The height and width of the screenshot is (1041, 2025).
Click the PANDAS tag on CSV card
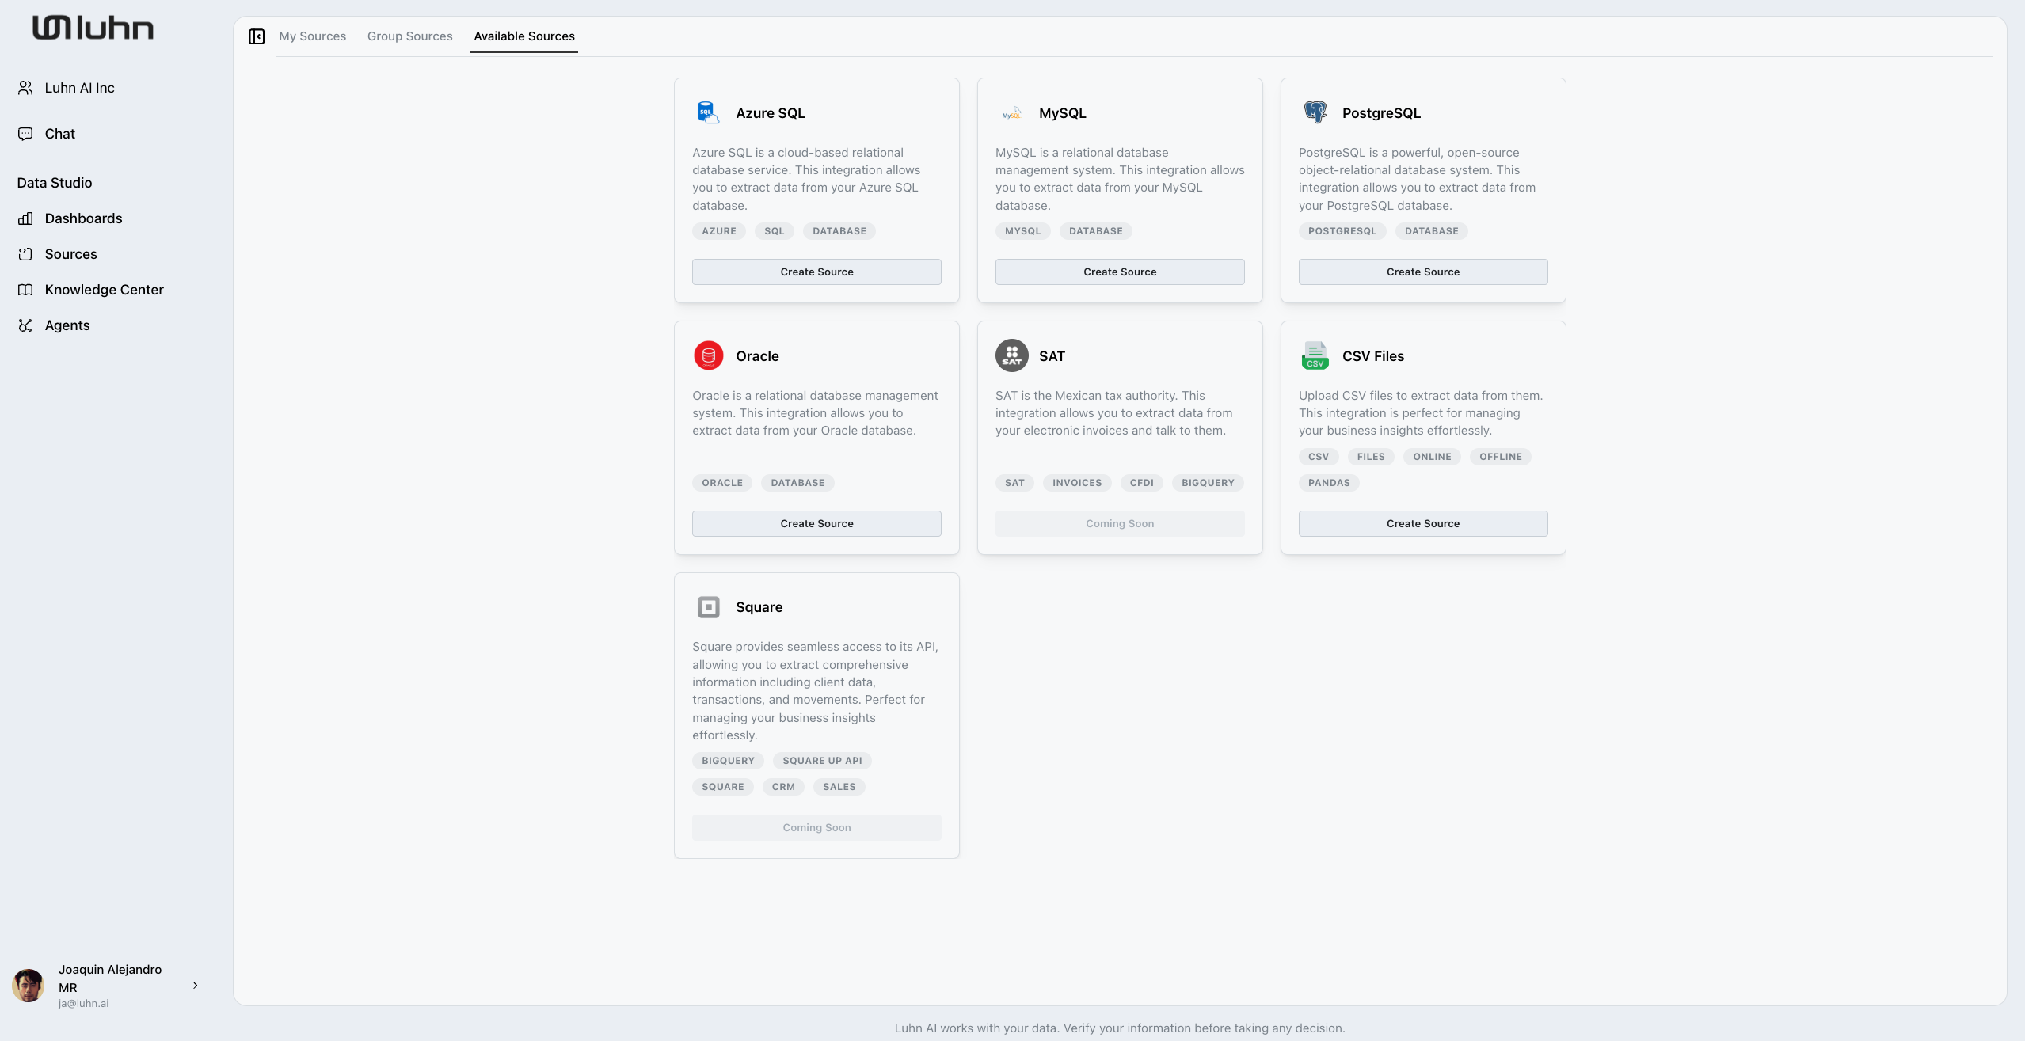coord(1329,483)
